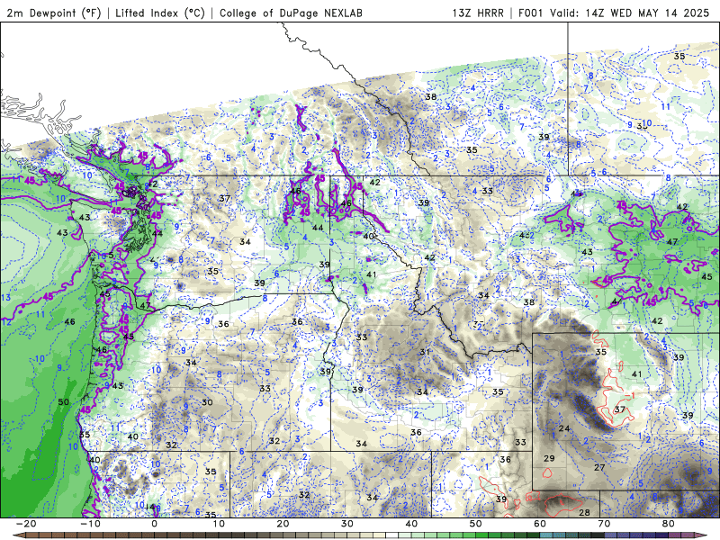Screen dimensions: 720x540
Task: Click the 60 label on the color scale
Action: [540, 524]
